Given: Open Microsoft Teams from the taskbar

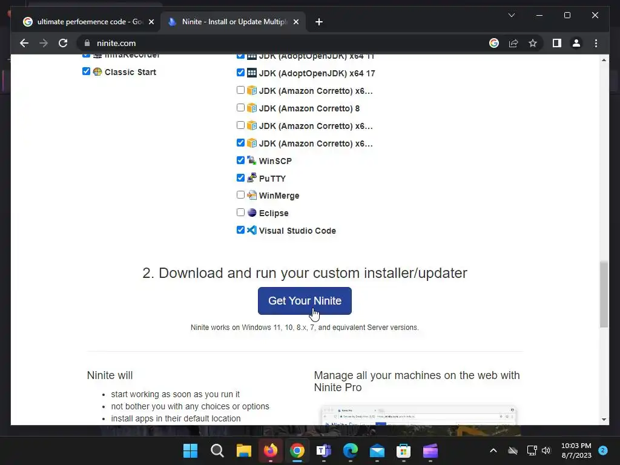Looking at the screenshot, I should click(x=324, y=450).
